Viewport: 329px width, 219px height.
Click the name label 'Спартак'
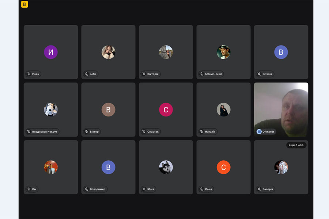click(x=153, y=132)
